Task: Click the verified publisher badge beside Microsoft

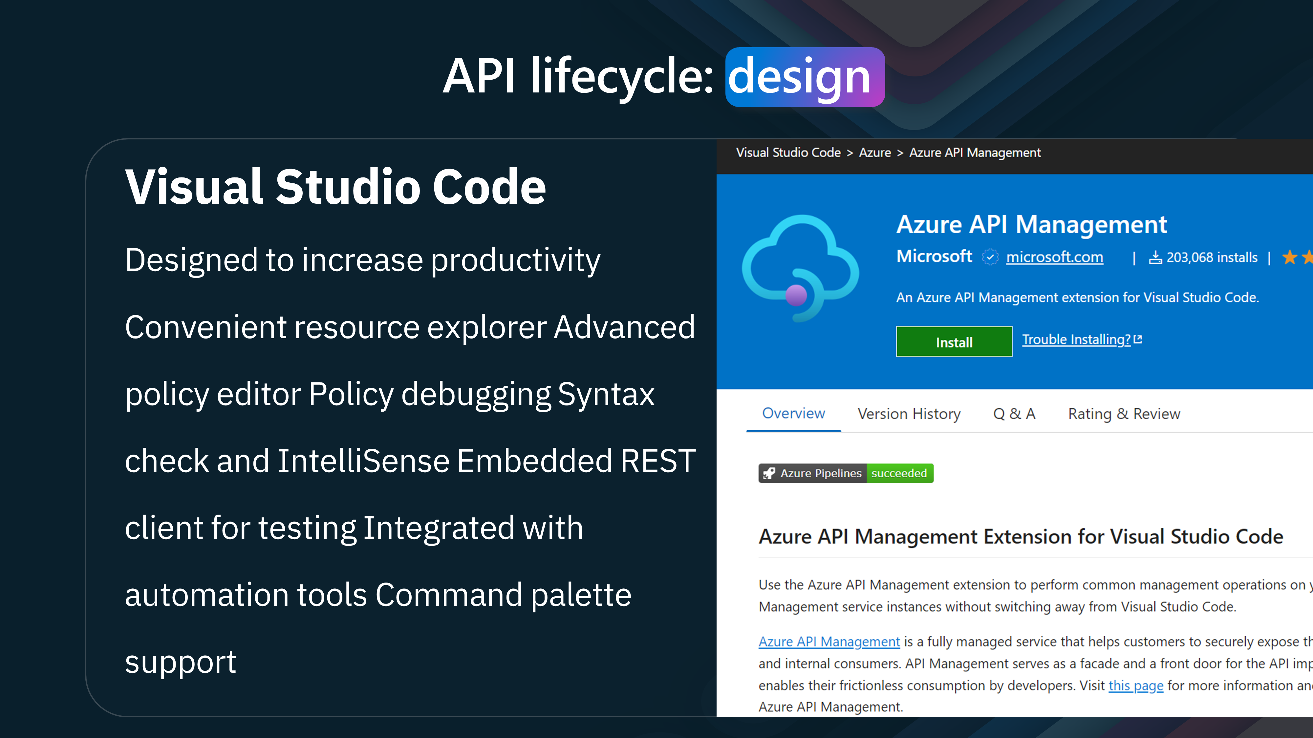Action: tap(990, 257)
